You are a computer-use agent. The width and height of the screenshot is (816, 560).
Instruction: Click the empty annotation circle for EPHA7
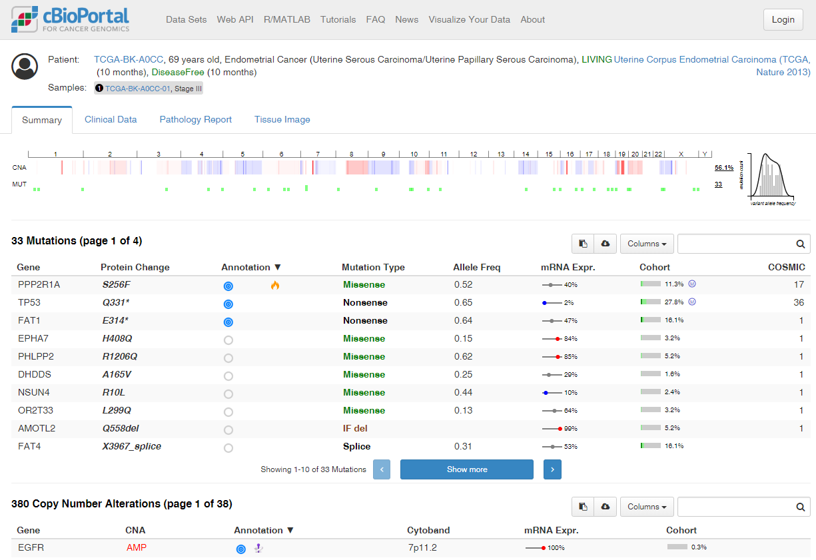point(228,340)
